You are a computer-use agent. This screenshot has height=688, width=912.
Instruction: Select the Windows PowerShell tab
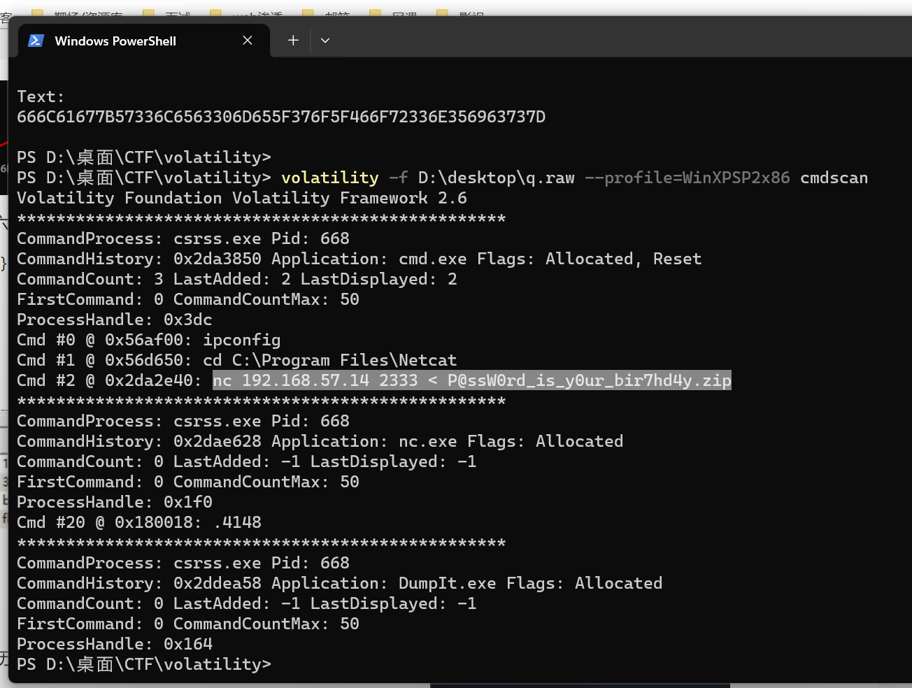143,41
